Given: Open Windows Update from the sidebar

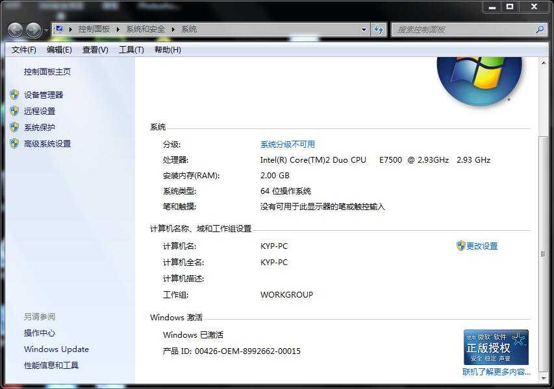Looking at the screenshot, I should pyautogui.click(x=57, y=349).
